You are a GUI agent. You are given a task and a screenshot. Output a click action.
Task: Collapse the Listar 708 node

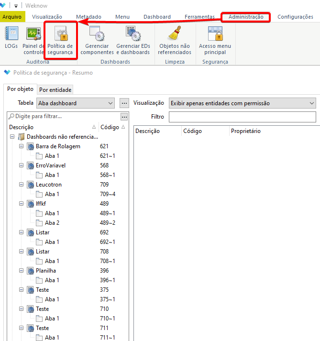coord(22,252)
